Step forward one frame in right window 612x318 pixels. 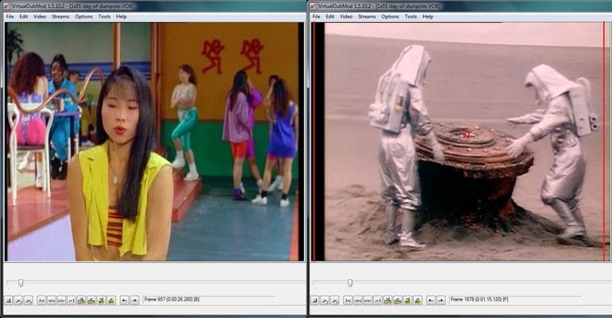pyautogui.click(x=368, y=300)
